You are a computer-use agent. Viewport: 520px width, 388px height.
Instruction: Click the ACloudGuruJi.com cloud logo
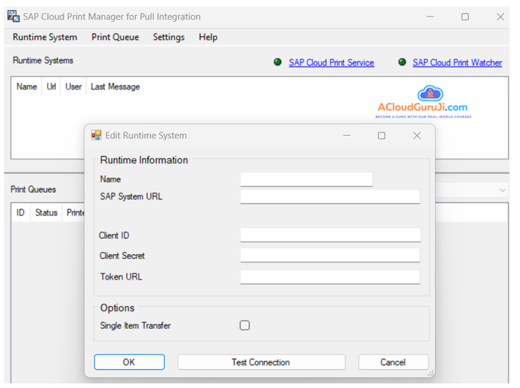[x=430, y=92]
